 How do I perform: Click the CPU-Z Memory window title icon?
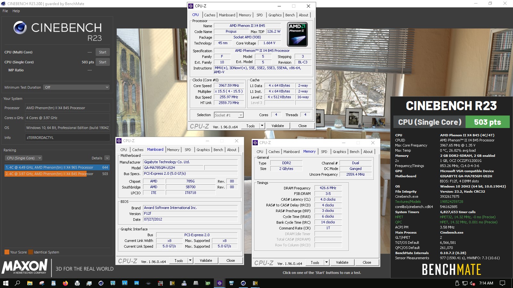[x=255, y=143]
